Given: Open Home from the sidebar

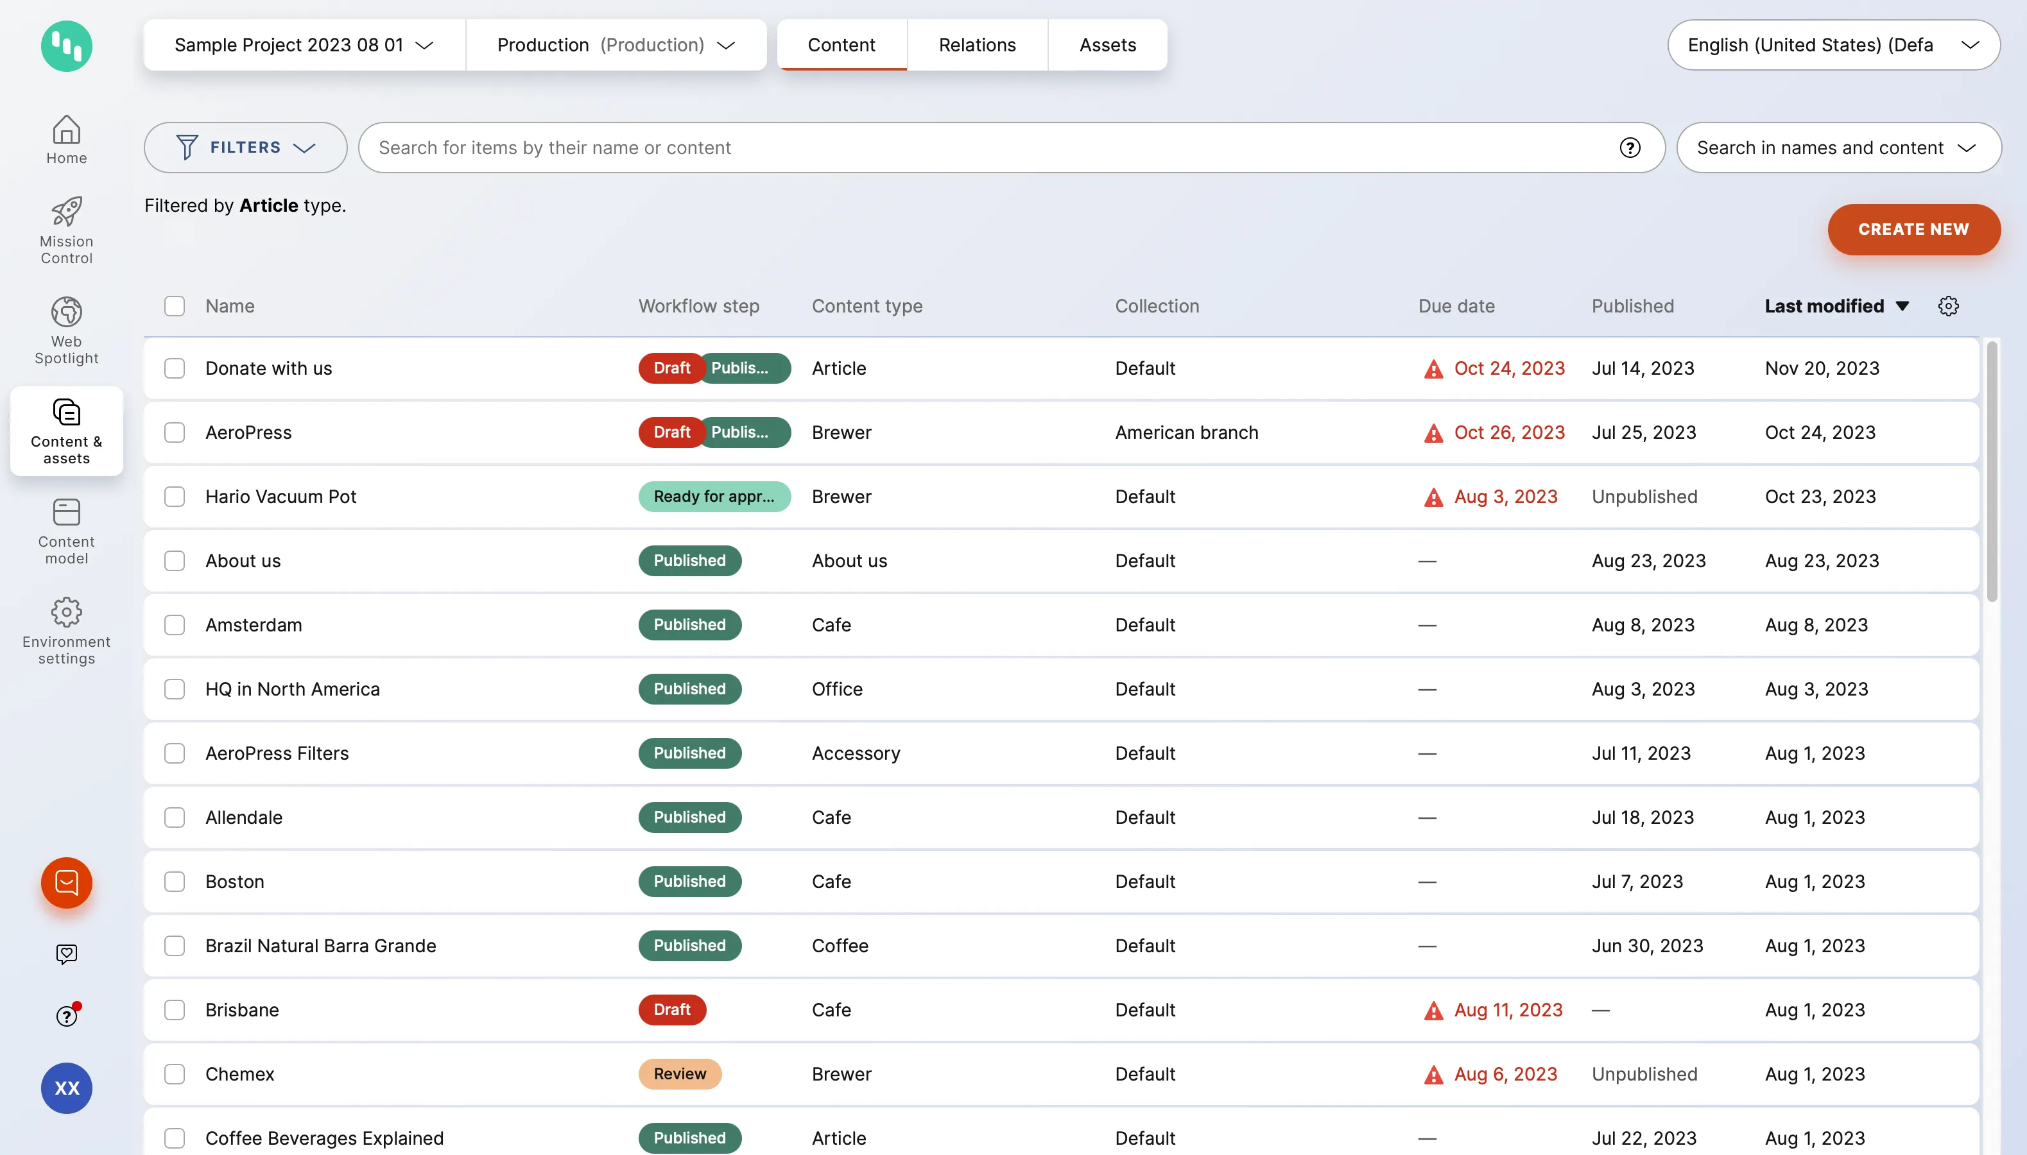Looking at the screenshot, I should pyautogui.click(x=67, y=140).
